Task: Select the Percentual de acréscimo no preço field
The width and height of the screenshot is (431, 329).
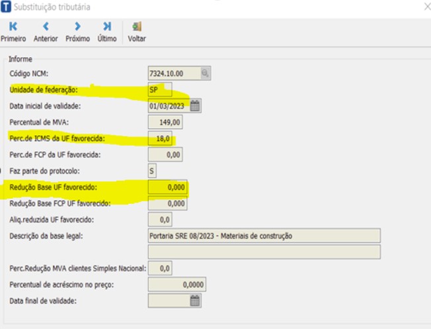Action: [x=176, y=285]
